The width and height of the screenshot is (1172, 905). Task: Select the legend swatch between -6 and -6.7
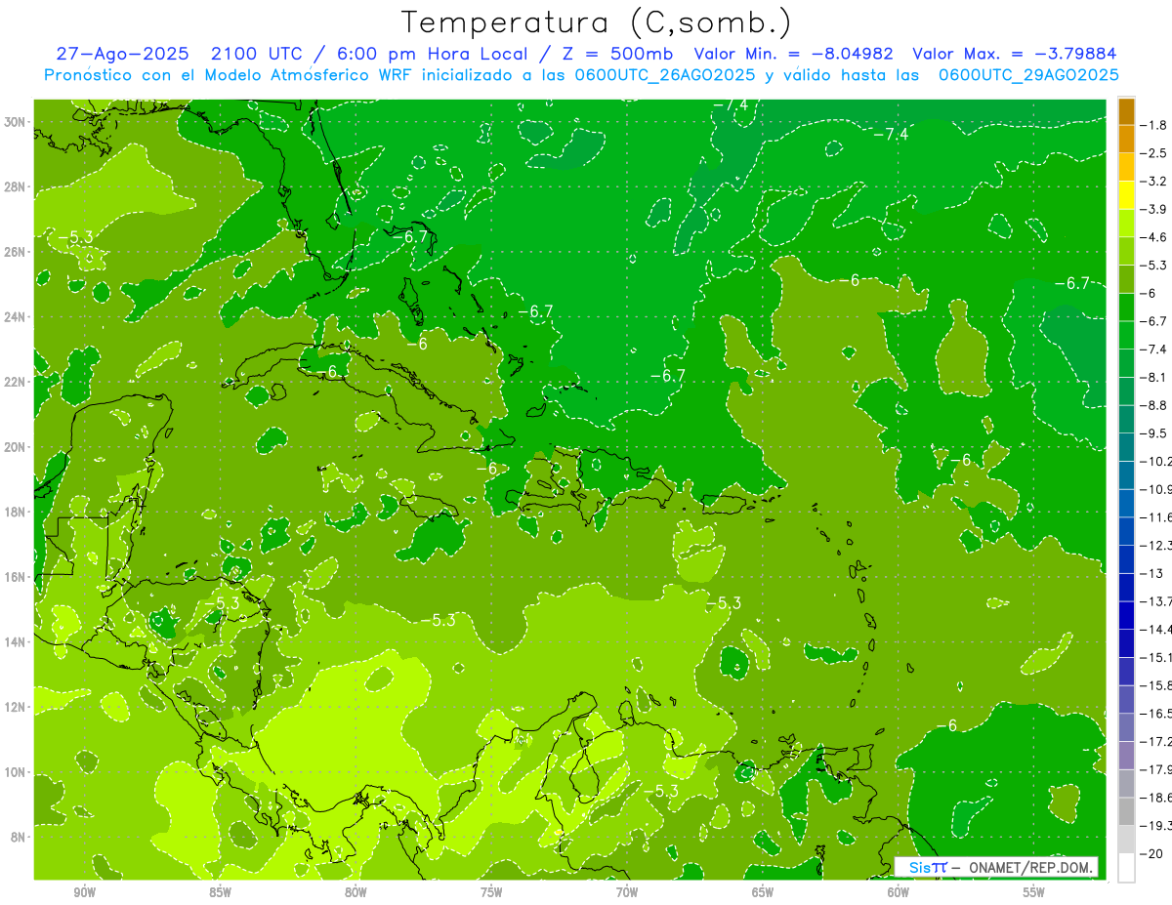click(x=1126, y=308)
